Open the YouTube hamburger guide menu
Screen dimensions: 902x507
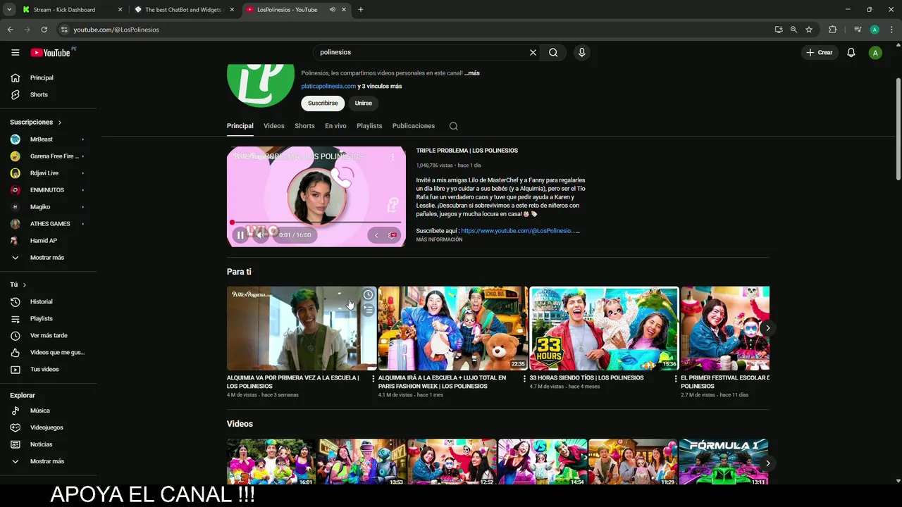[x=16, y=52]
